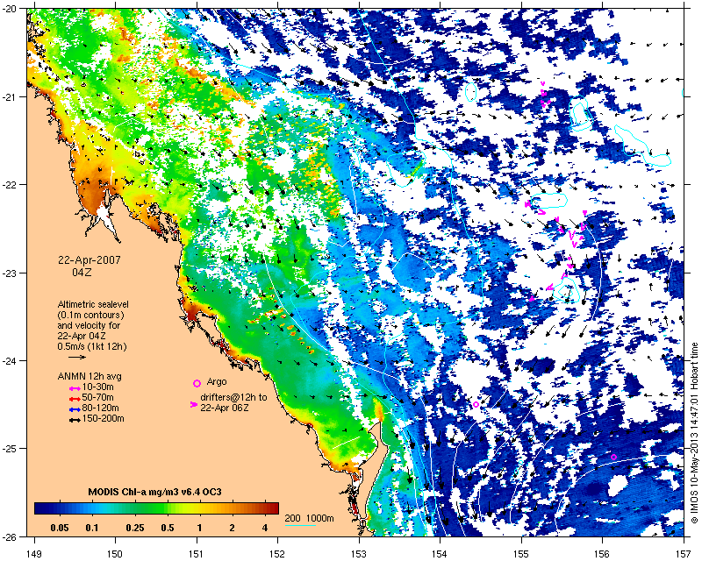This screenshot has height=561, width=702.
Task: Click the 0.5 colorbar tick label
Action: tap(168, 528)
